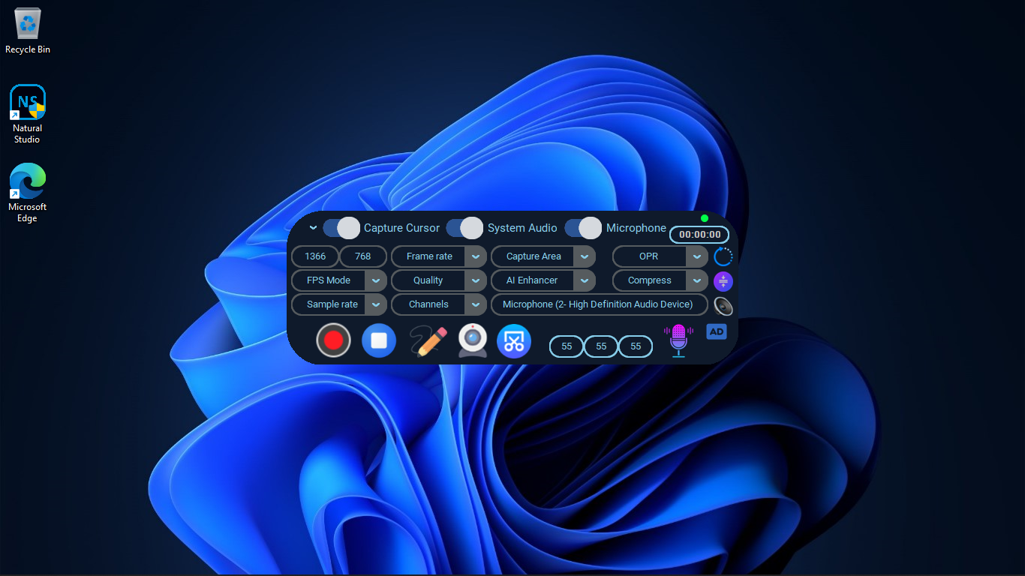Open the AI Enhancer dropdown

(x=584, y=280)
